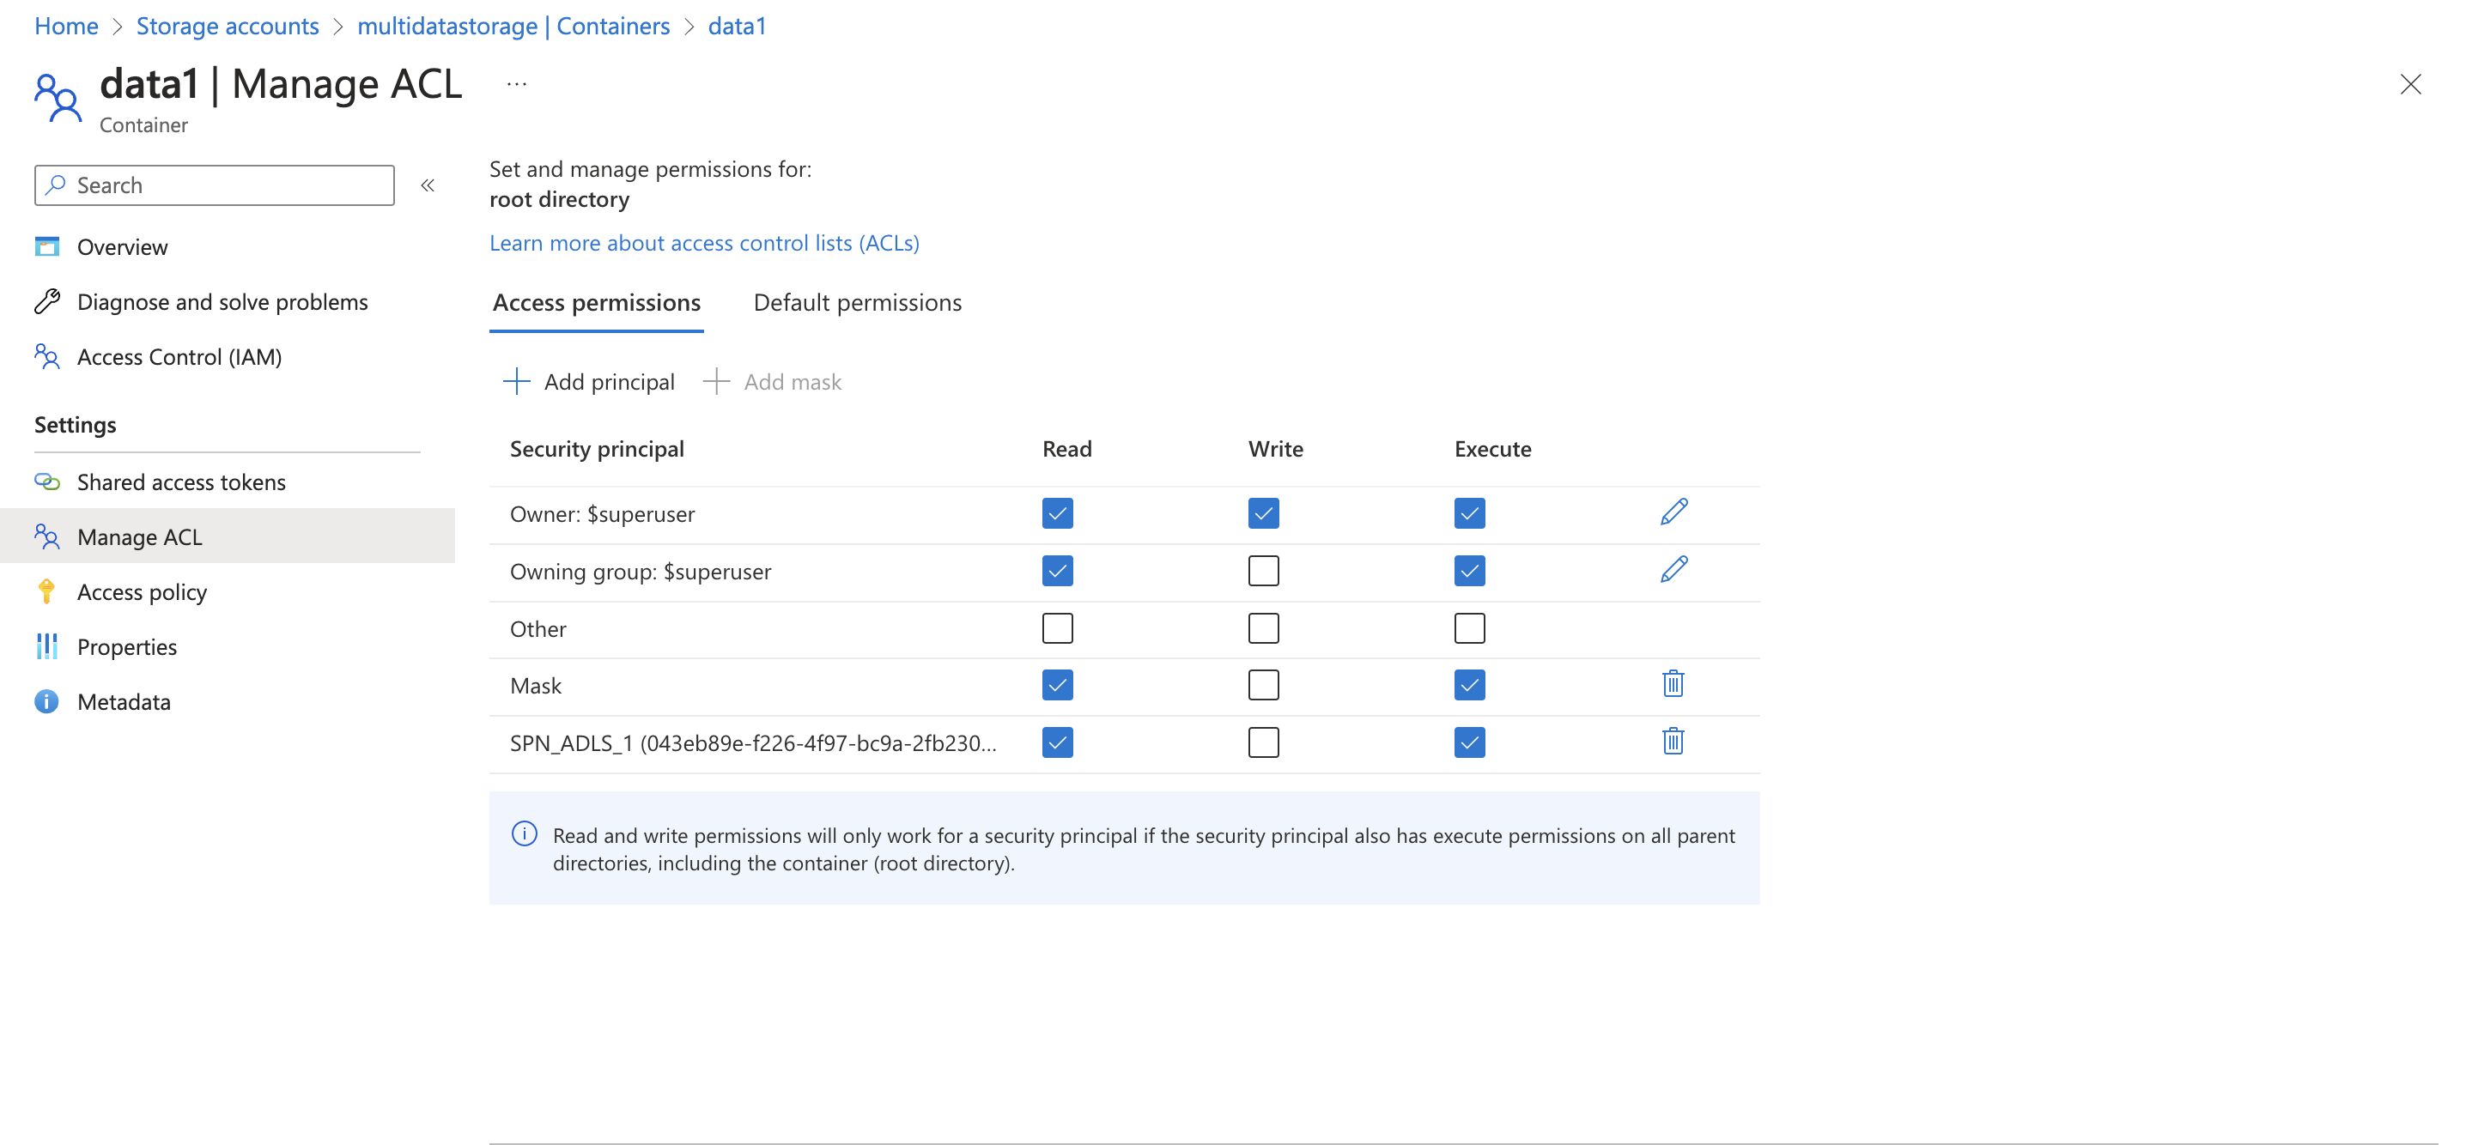This screenshot has height=1145, width=2472.
Task: Uncheck Execute for SPN_ADLS_1
Action: [1468, 742]
